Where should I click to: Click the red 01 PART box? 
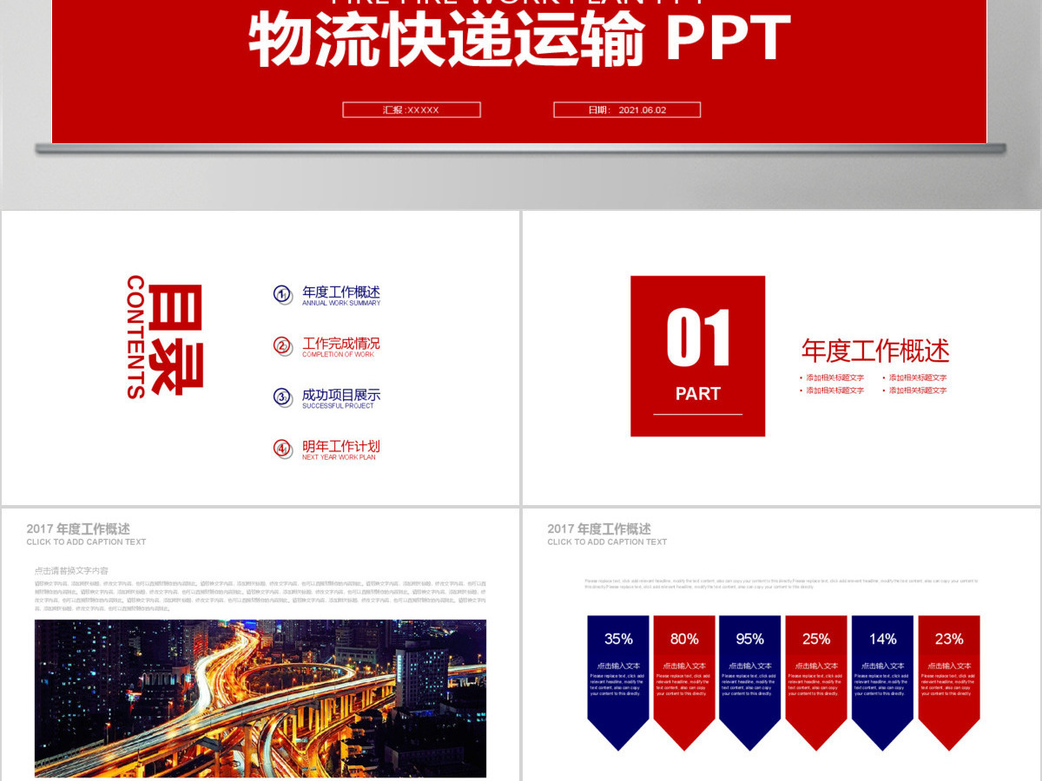pos(698,356)
